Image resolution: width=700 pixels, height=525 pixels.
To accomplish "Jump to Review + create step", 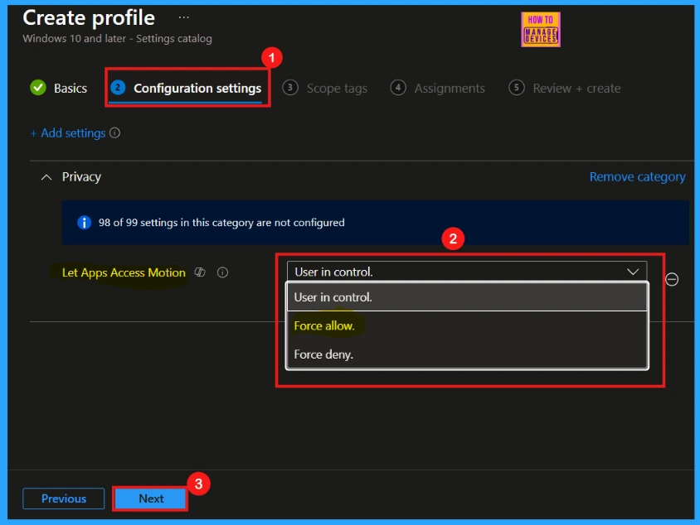I will pos(565,89).
